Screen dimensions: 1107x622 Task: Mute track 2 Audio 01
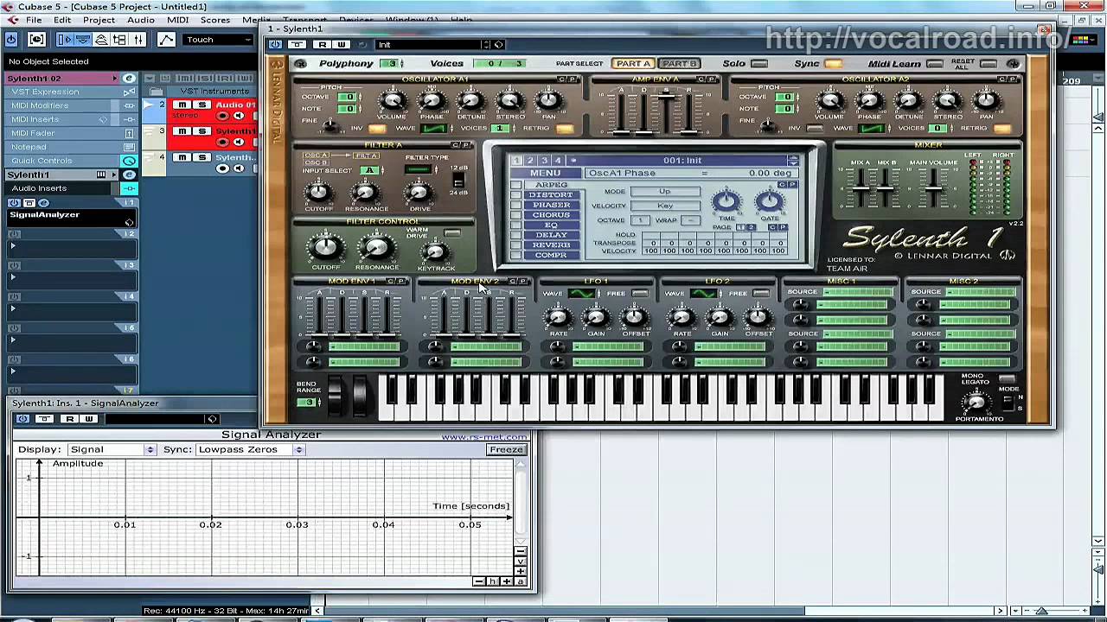tap(182, 105)
